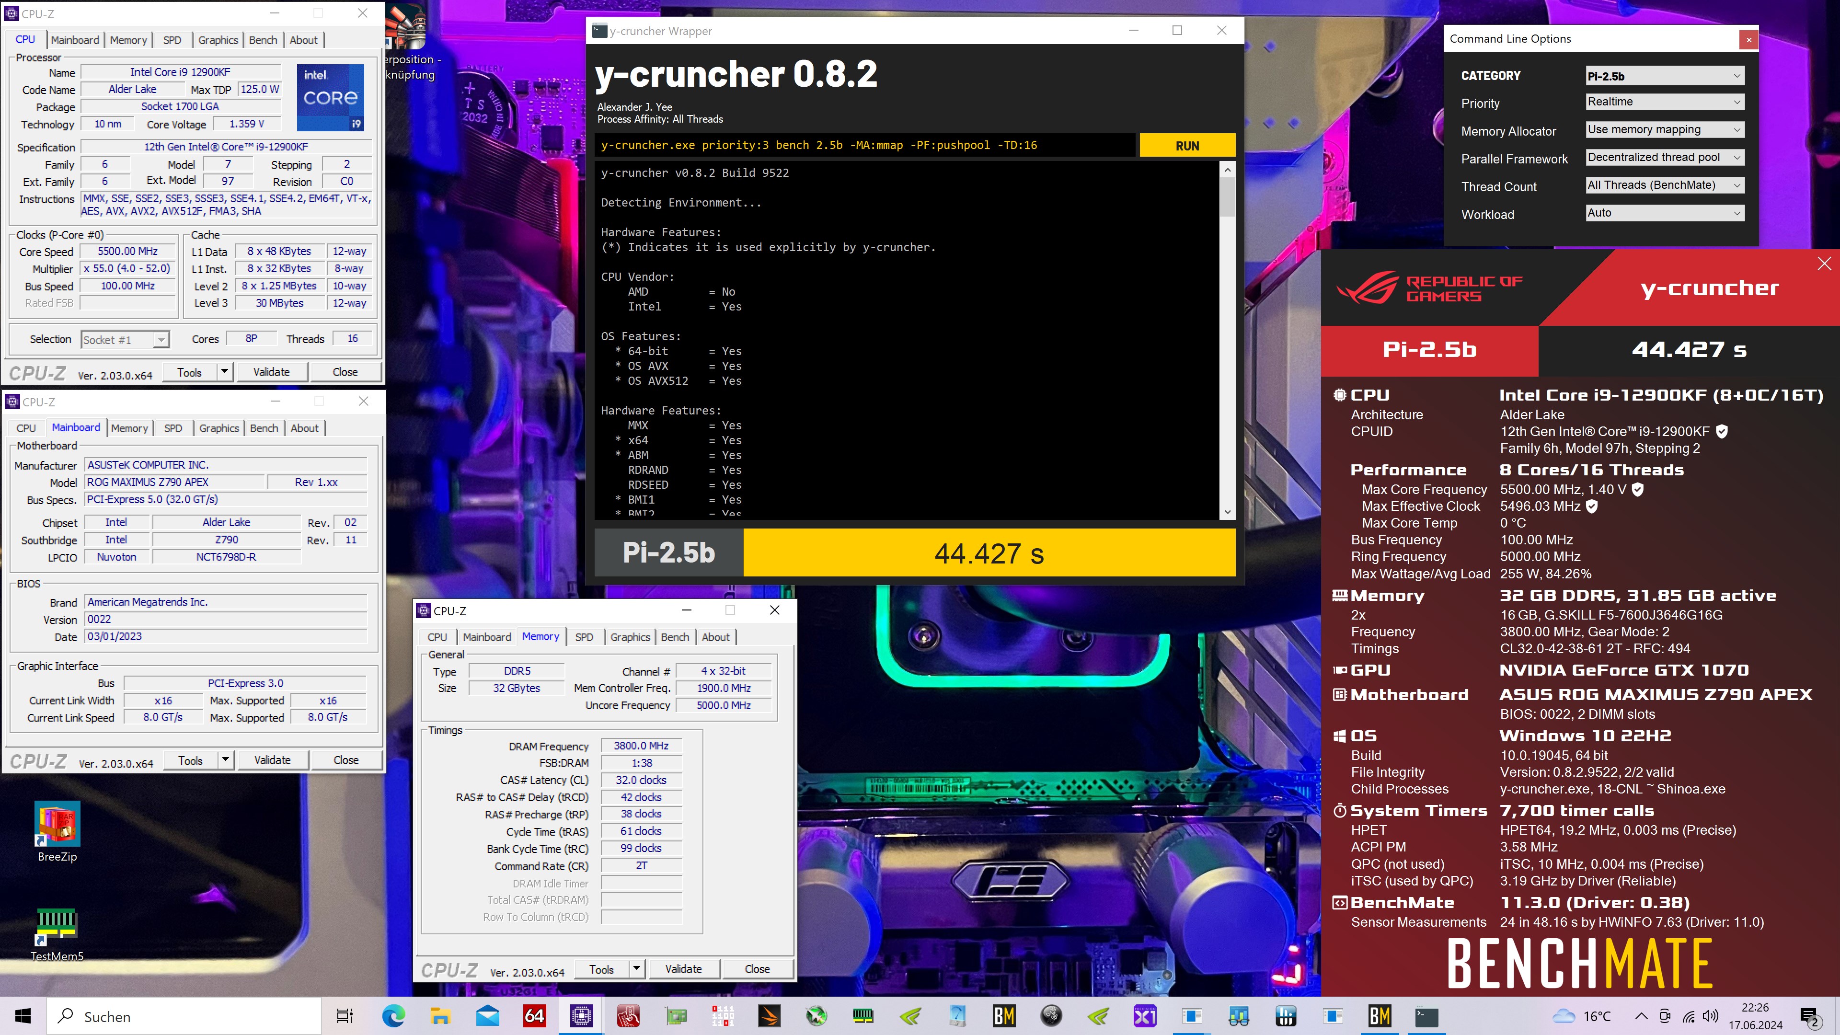
Task: Click NVIDIA icon left of Precision X1
Action: point(1098,1016)
